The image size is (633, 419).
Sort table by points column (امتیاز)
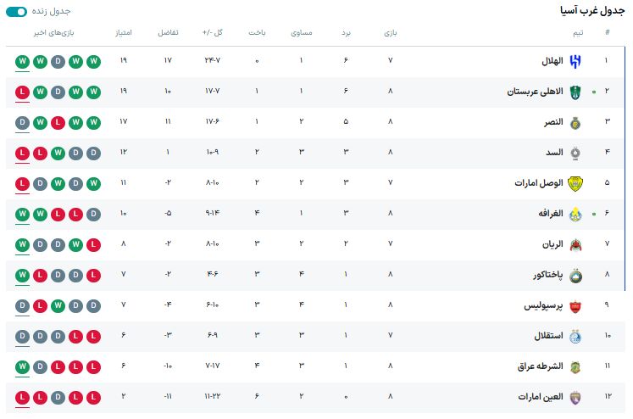coord(124,32)
